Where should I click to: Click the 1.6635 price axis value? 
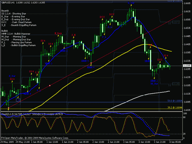click(x=187, y=11)
